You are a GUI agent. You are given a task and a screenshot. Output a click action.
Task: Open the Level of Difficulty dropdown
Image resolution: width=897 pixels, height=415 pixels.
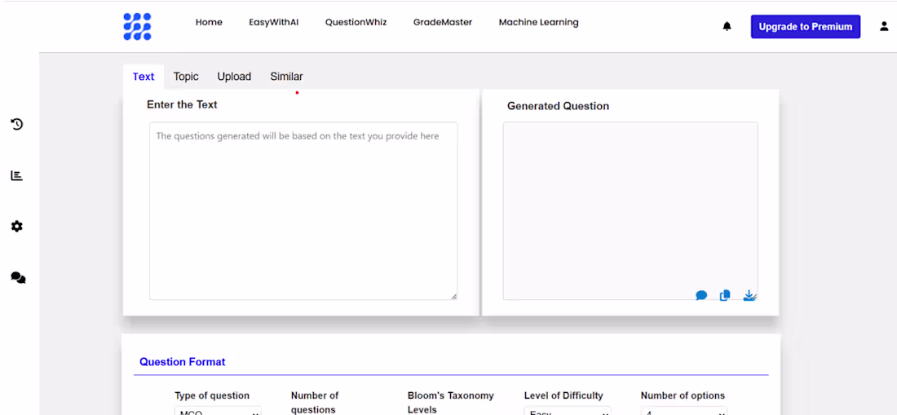click(567, 412)
